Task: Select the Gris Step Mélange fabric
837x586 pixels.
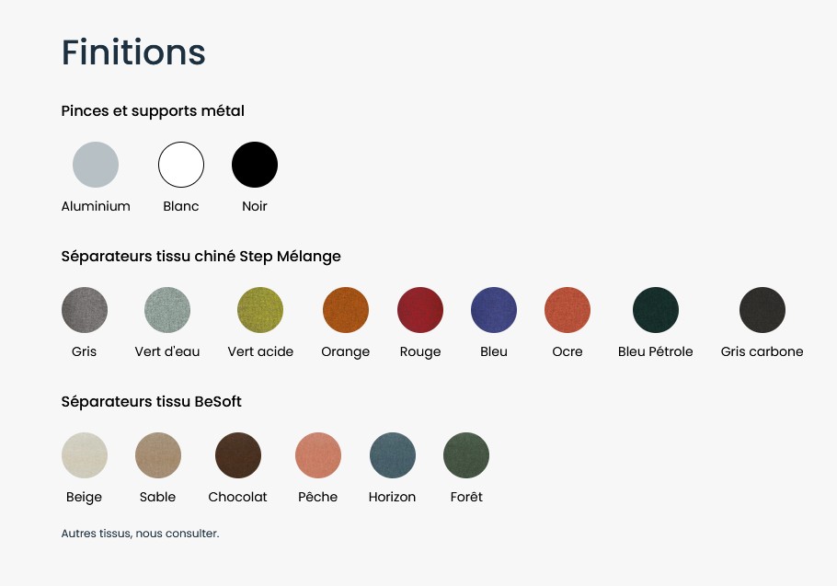Action: pos(85,310)
